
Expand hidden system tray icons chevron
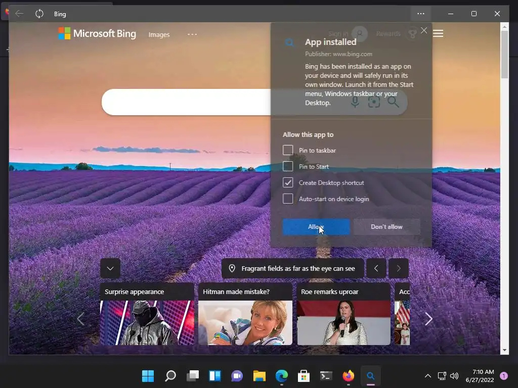428,376
